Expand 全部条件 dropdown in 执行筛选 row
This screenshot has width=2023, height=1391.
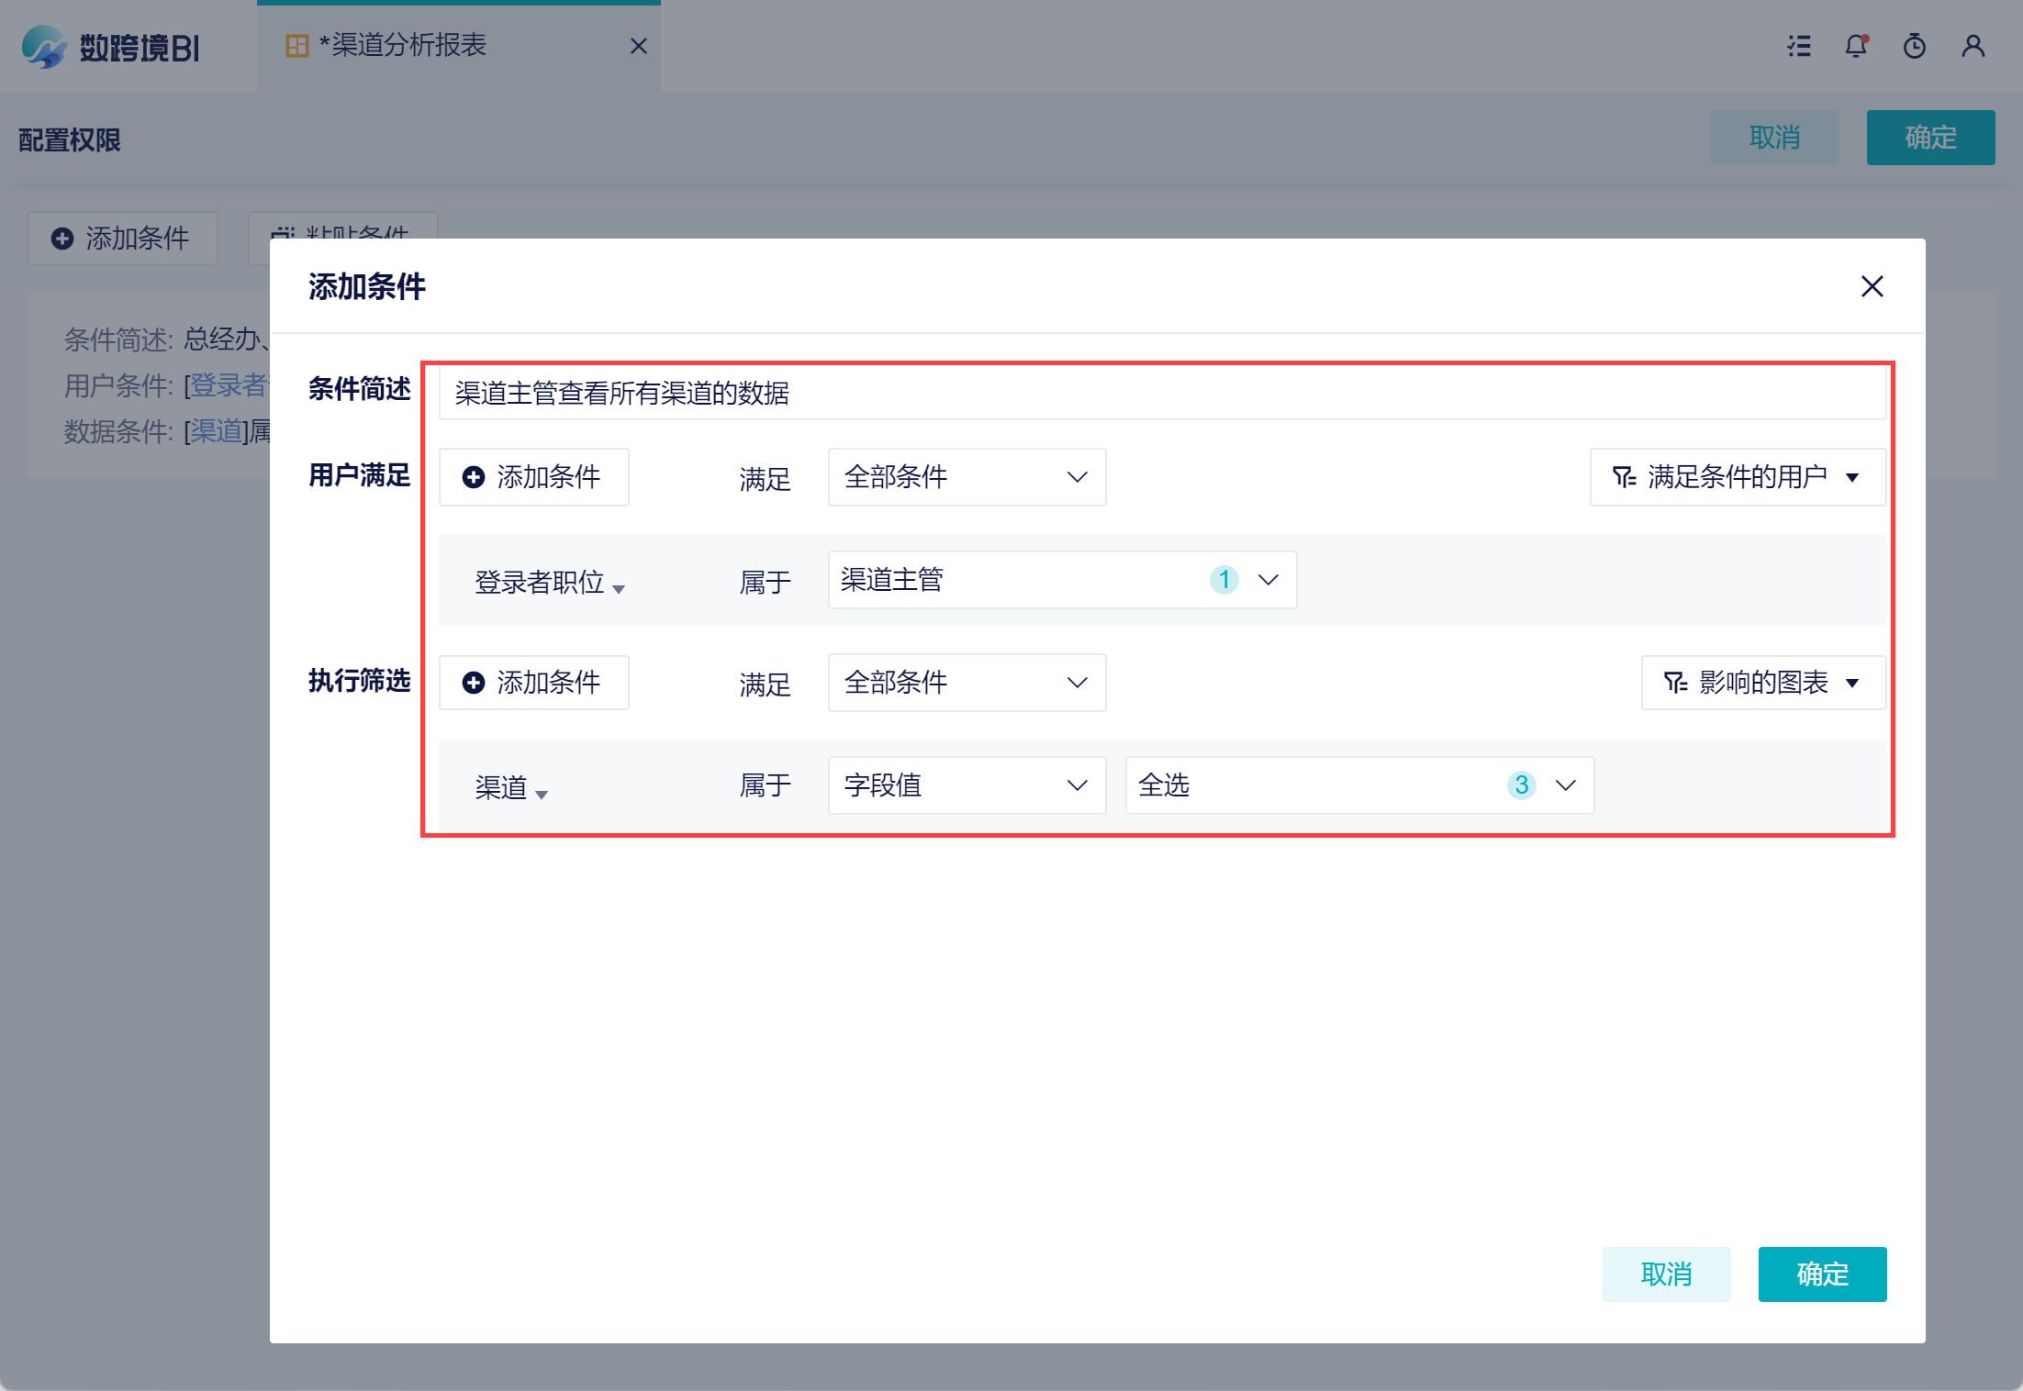(967, 683)
